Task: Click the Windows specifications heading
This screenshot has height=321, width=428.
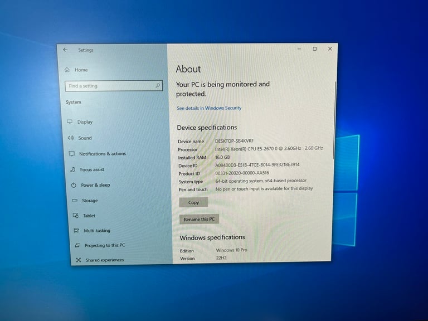Action: coord(212,237)
